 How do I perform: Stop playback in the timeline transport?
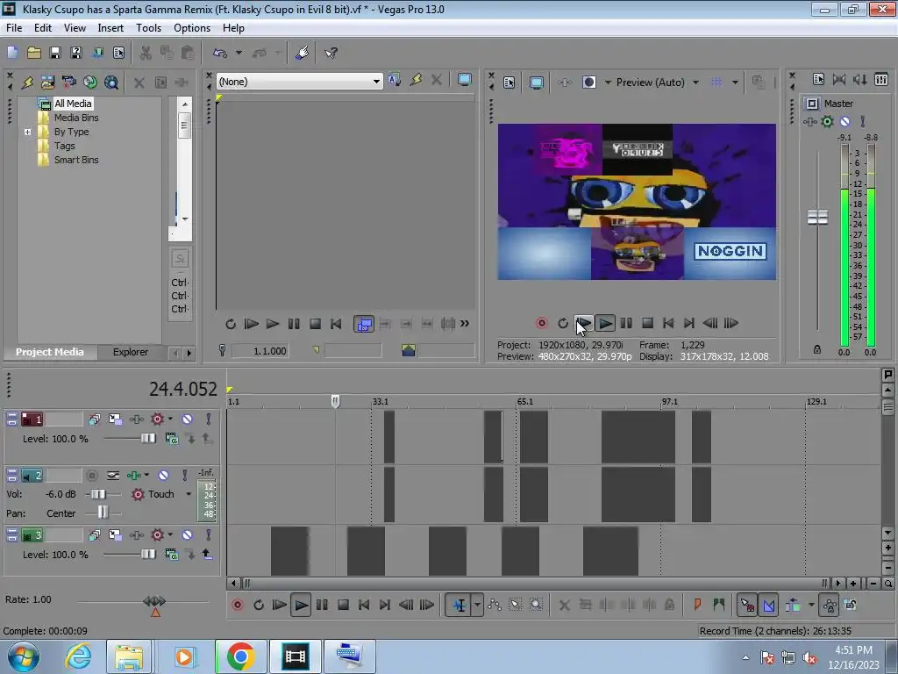[343, 605]
